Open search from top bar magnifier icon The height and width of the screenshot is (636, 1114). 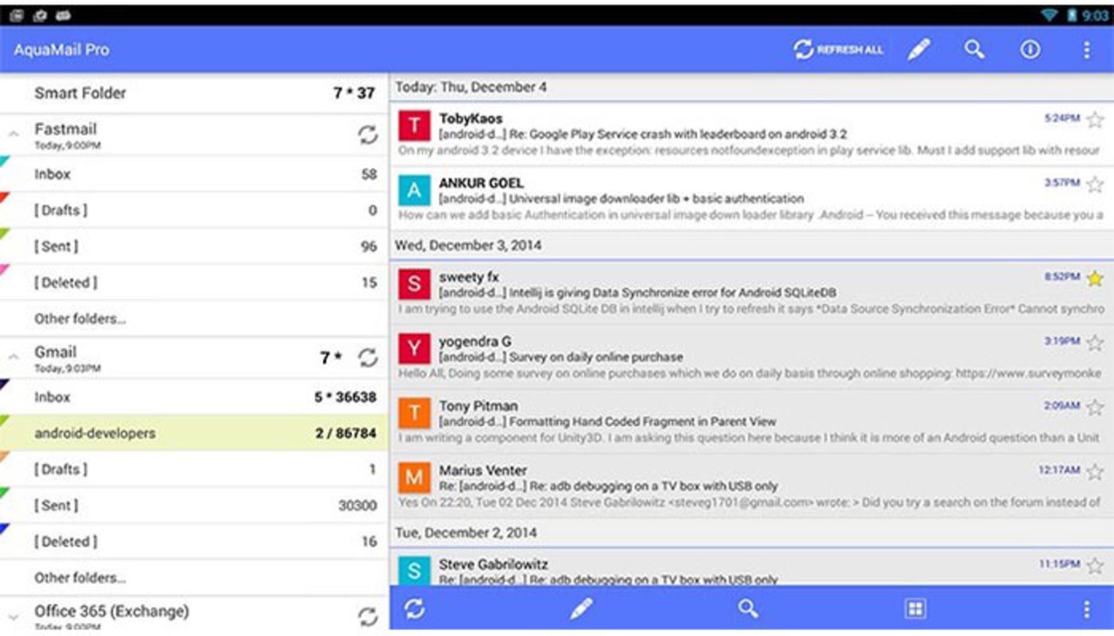(974, 50)
